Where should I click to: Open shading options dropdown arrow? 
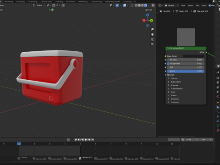[149, 5]
